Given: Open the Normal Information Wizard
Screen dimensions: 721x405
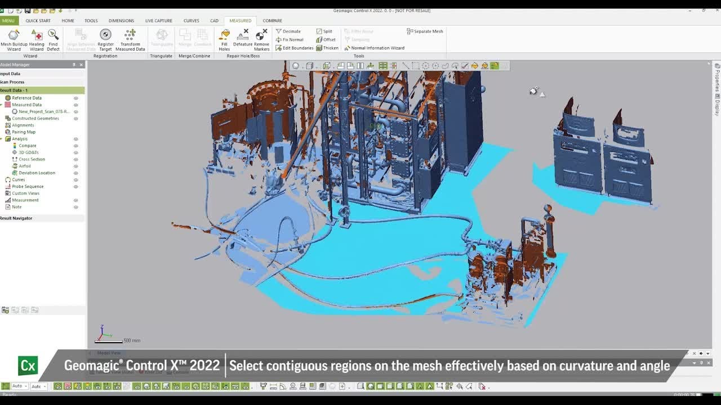Looking at the screenshot, I should (375, 48).
